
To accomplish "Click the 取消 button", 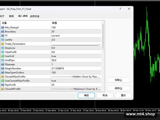I will (105, 95).
